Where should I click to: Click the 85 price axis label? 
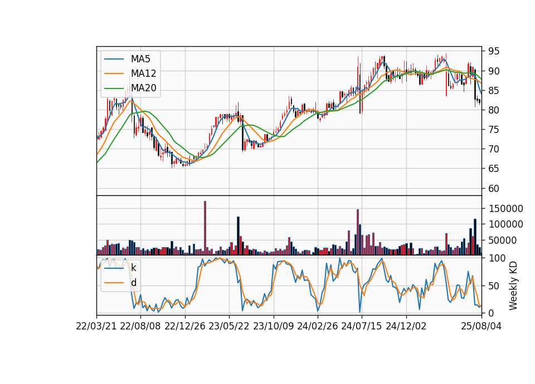click(494, 91)
